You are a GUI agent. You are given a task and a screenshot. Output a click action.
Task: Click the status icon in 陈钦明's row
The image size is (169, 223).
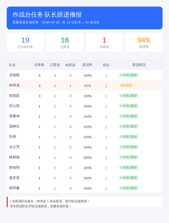106,168
